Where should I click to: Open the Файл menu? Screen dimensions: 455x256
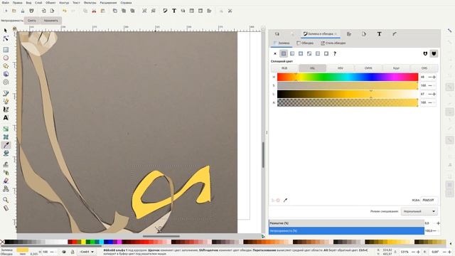(x=5, y=3)
